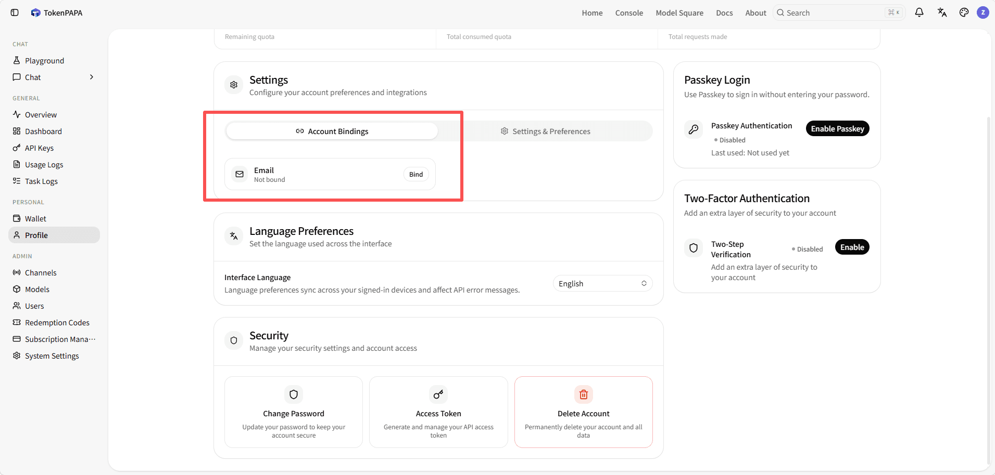Click the Passkey Authentication key icon
Image resolution: width=995 pixels, height=475 pixels.
[694, 129]
